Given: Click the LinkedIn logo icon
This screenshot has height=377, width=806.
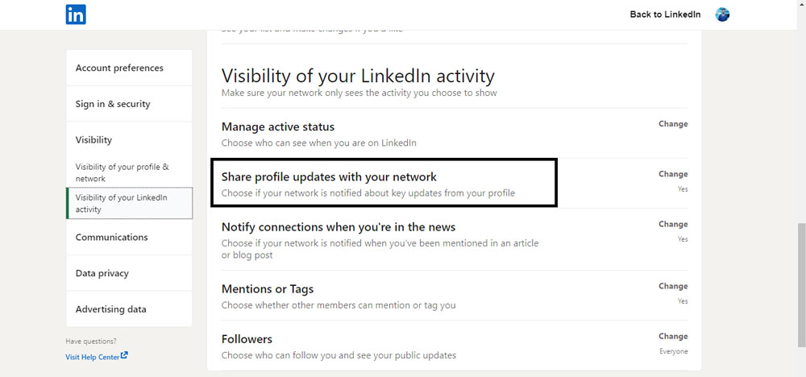Looking at the screenshot, I should pos(76,14).
